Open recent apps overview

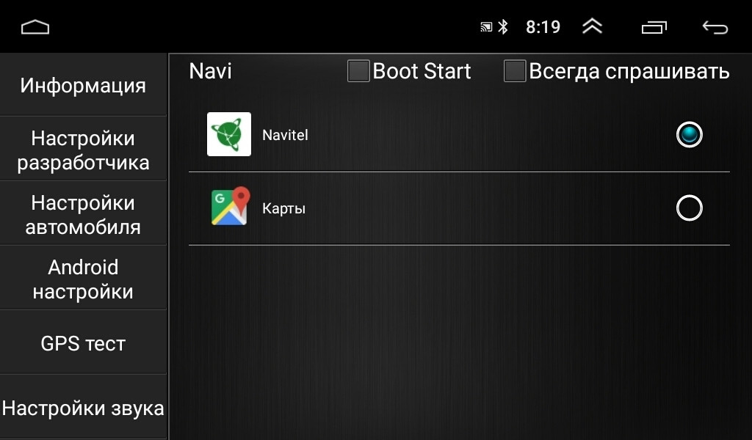(654, 27)
